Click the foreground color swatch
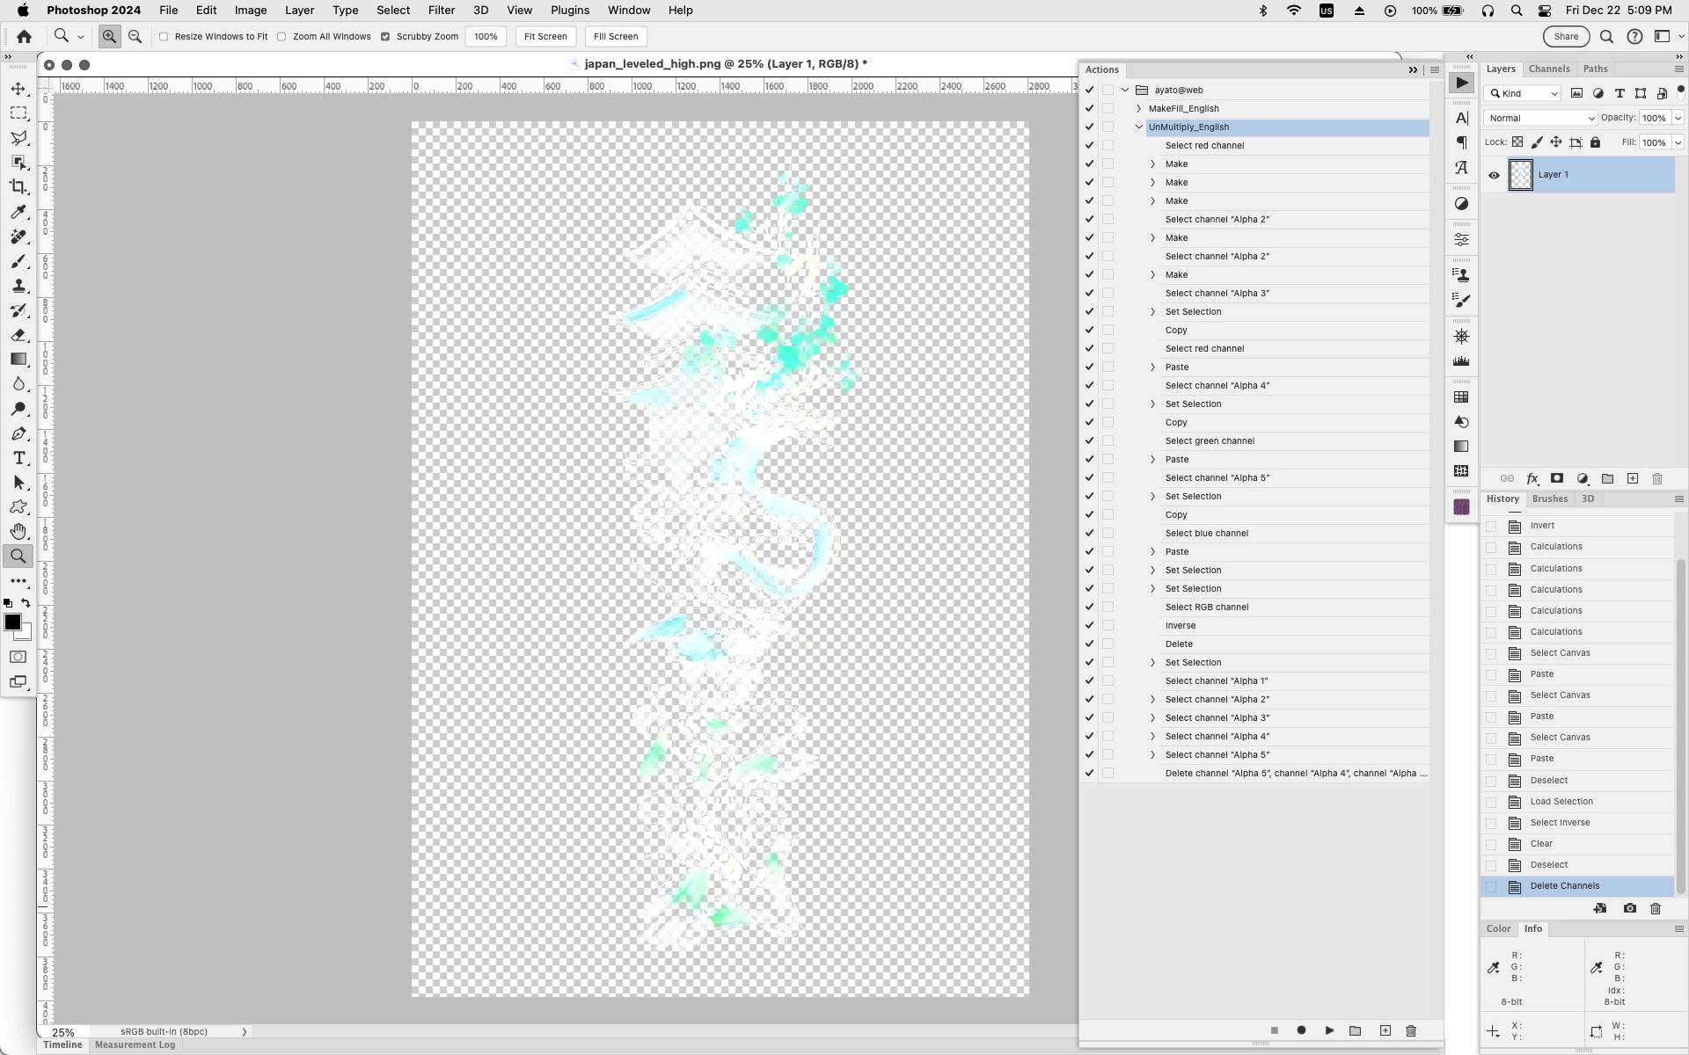This screenshot has width=1689, height=1055. (x=12, y=622)
